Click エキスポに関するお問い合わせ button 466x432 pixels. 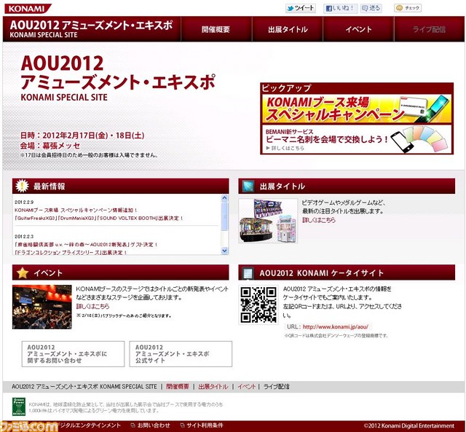(73, 354)
